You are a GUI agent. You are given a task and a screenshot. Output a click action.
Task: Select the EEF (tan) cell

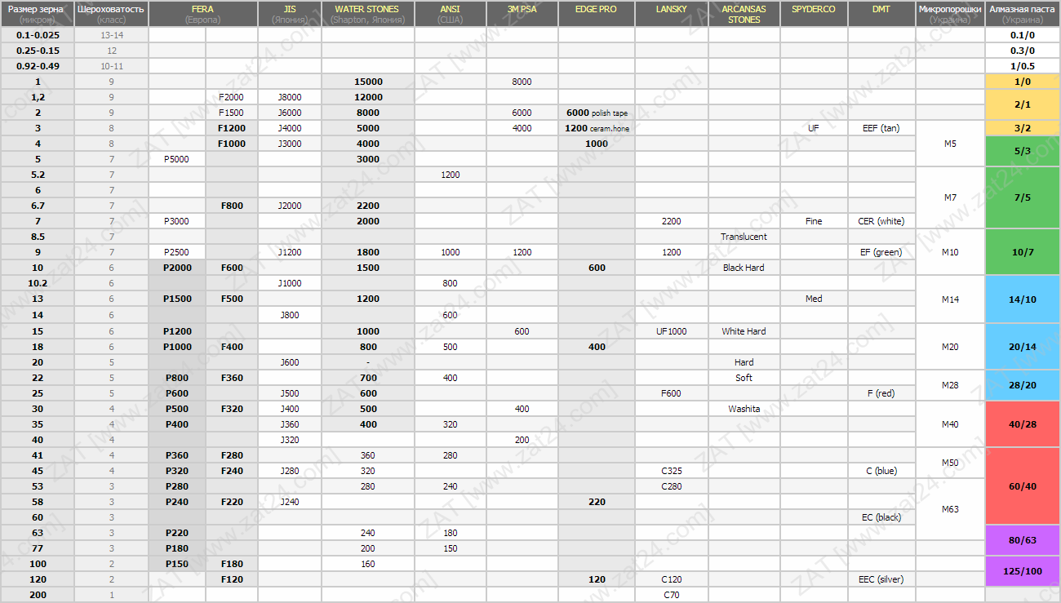[x=881, y=128]
